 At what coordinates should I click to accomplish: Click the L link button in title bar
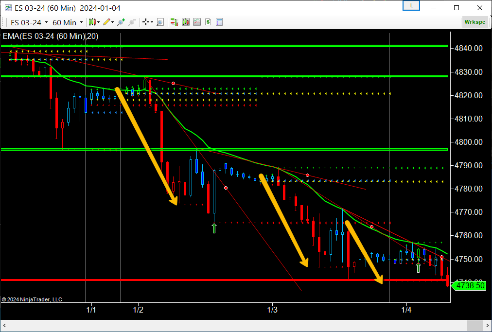411,6
